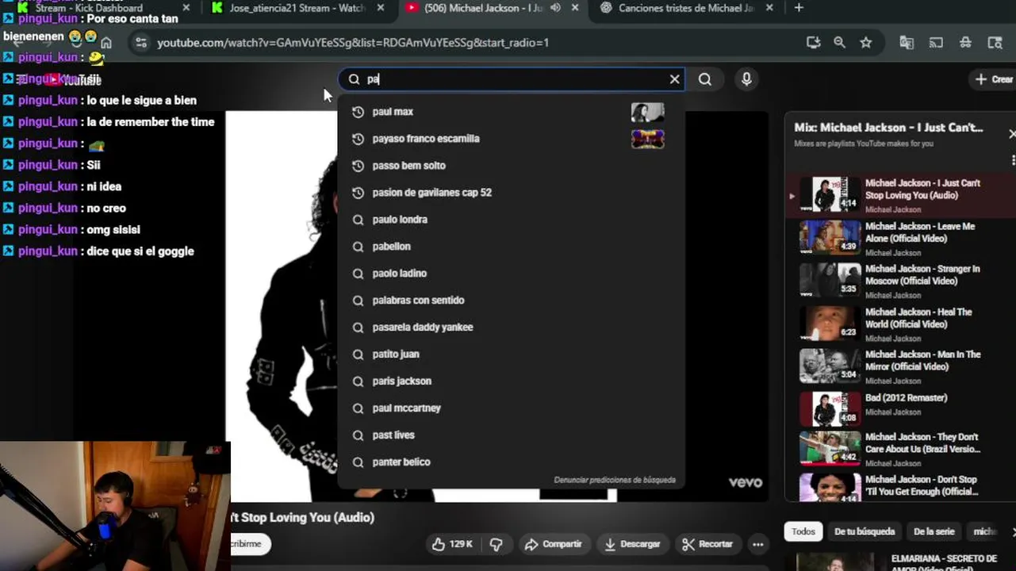Switch to "Canciones tristes de Michael" tab

[686, 8]
